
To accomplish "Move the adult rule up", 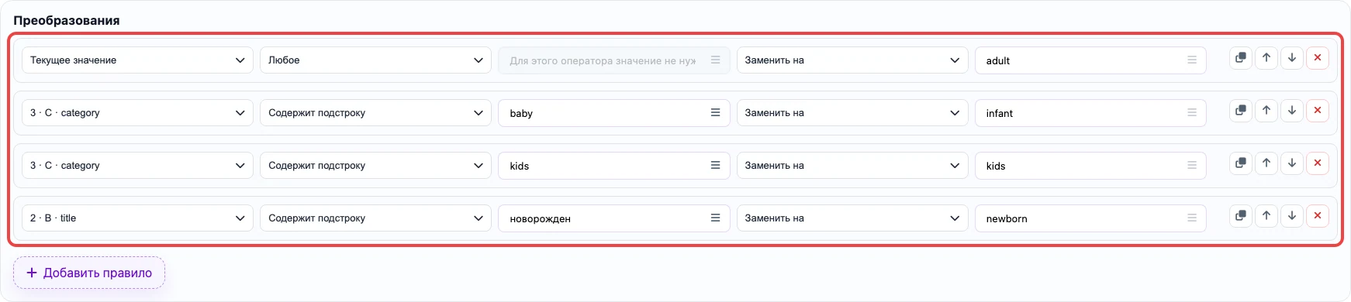I will click(1266, 58).
